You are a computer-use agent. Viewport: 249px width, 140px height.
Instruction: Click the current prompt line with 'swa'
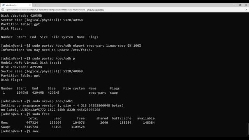click(x=19, y=131)
